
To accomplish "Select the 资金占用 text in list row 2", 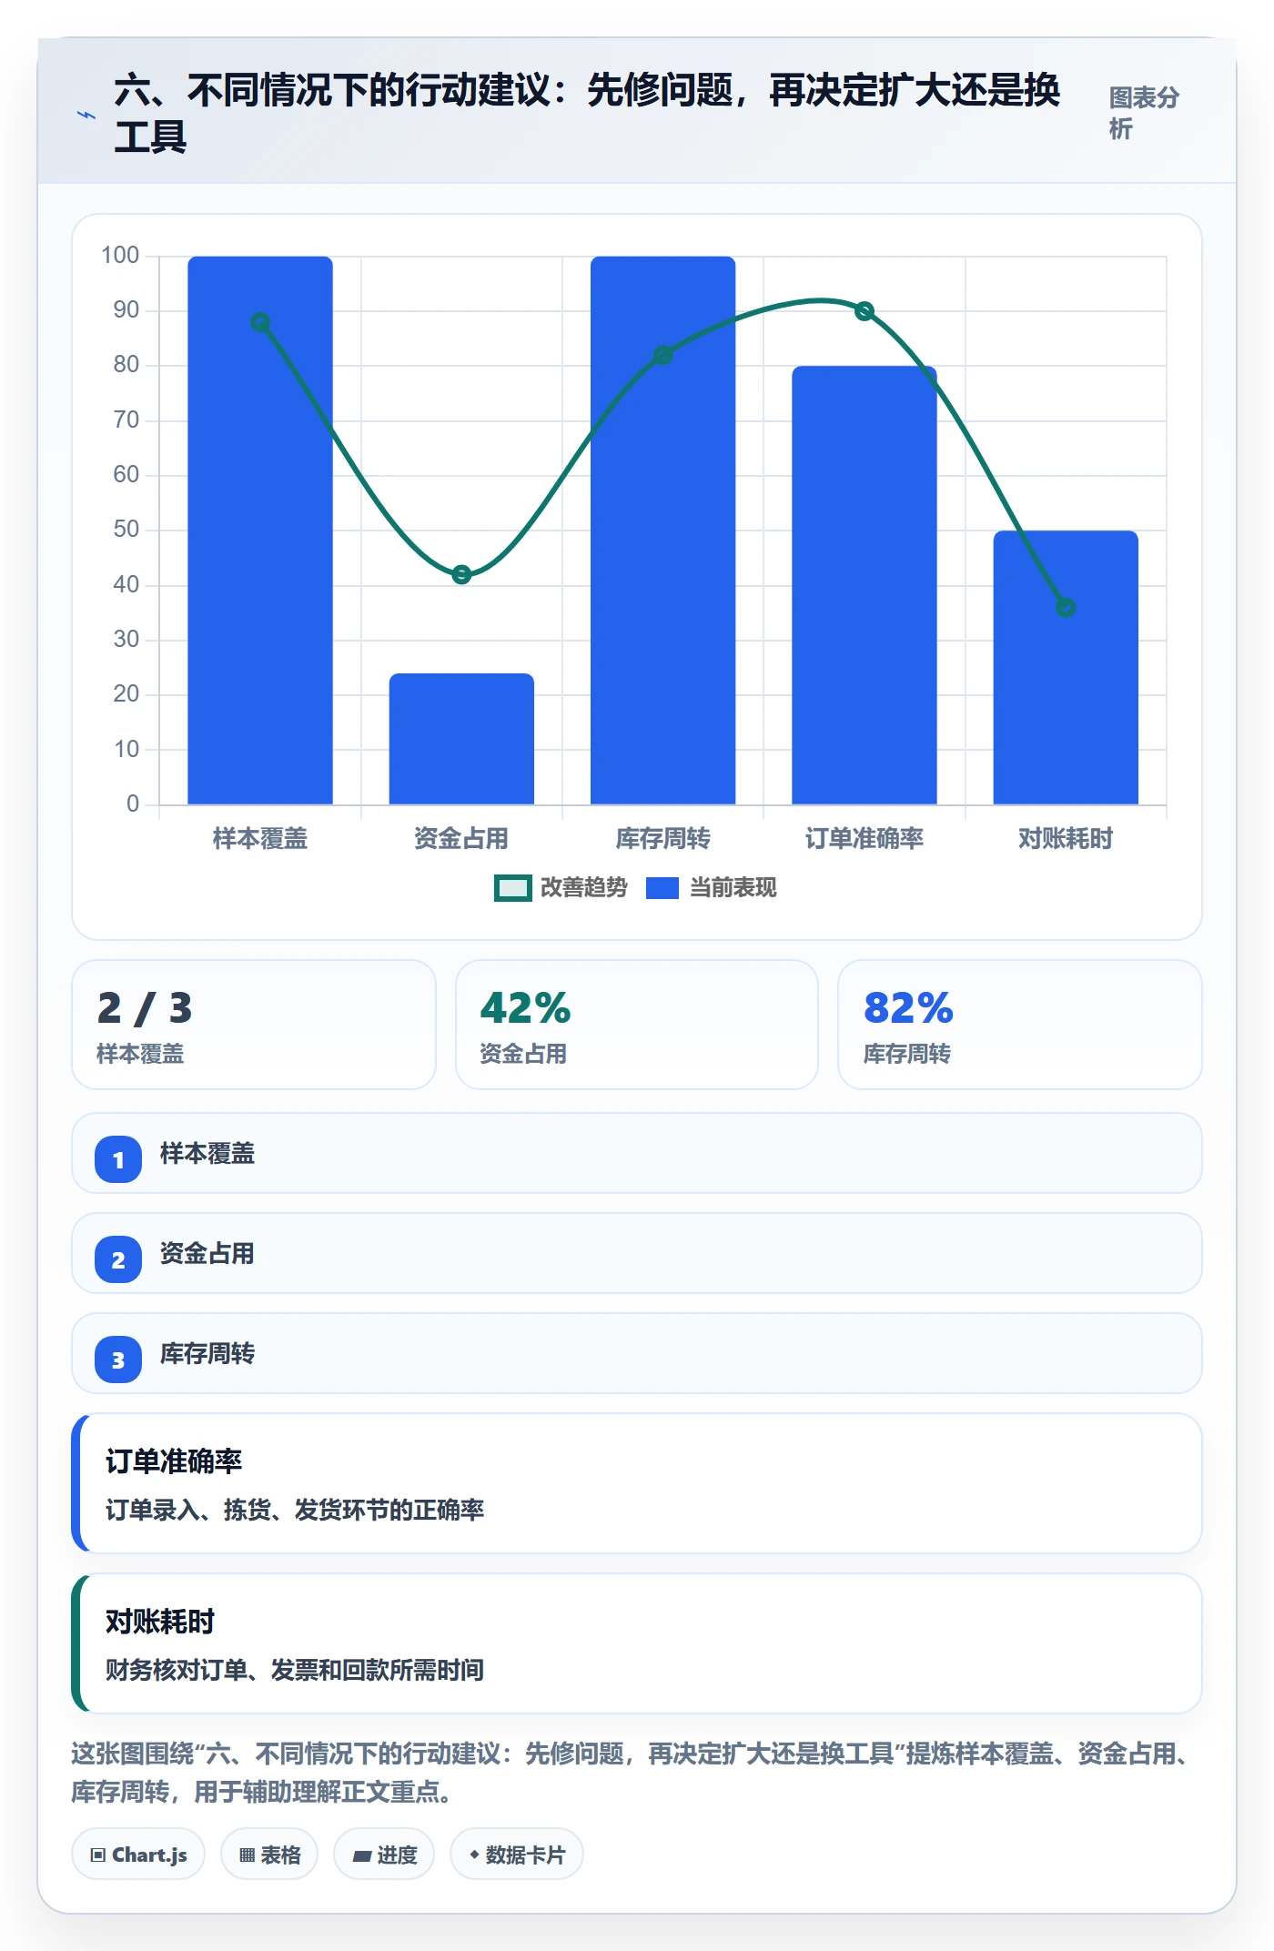I will pos(207,1254).
